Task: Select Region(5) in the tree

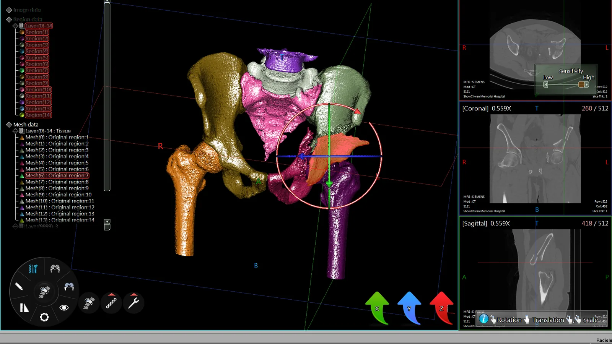Action: (37, 58)
